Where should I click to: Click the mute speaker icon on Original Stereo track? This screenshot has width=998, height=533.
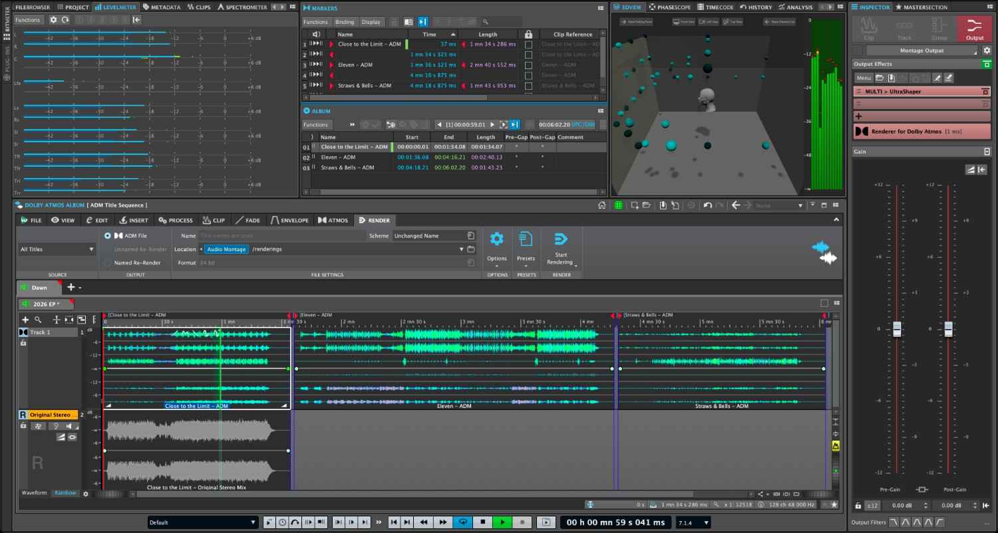[x=69, y=426]
